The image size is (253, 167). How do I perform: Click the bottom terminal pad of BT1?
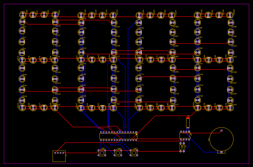pyautogui.click(x=221, y=152)
